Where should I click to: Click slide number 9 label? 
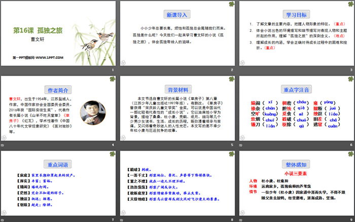(351, 219)
